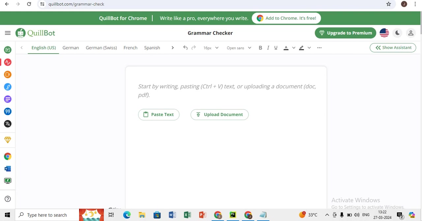Open the volume control in tray

tap(357, 215)
